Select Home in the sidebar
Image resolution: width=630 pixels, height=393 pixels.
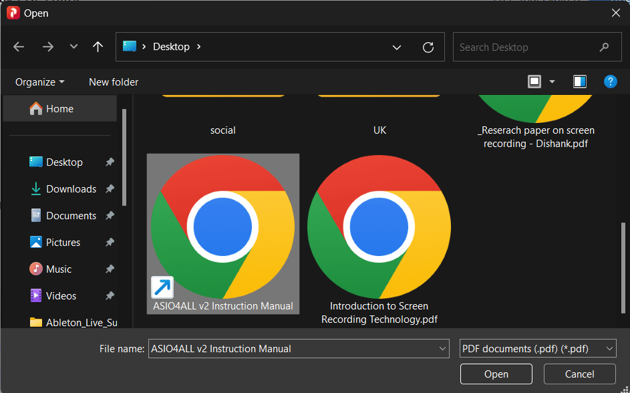point(59,109)
